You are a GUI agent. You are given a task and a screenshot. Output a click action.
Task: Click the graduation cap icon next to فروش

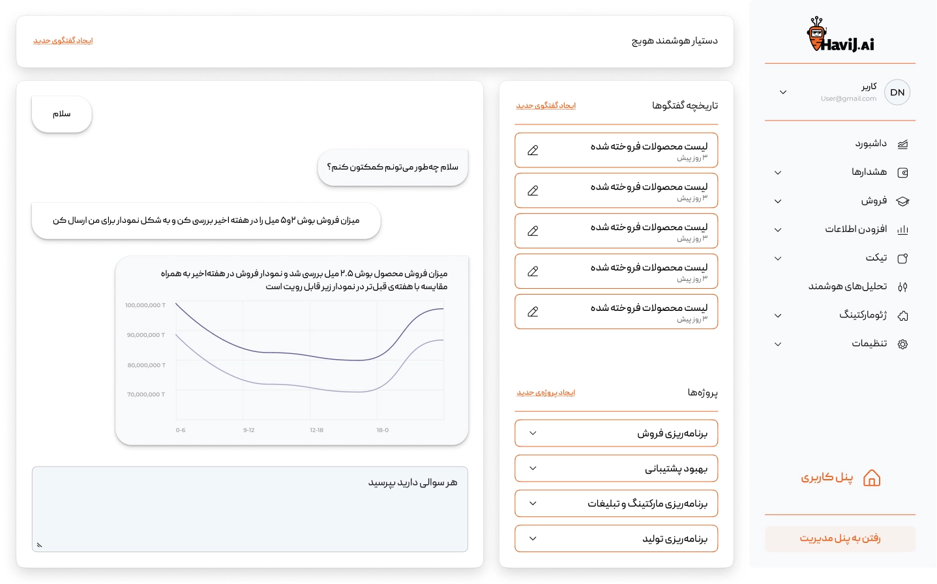click(x=902, y=201)
